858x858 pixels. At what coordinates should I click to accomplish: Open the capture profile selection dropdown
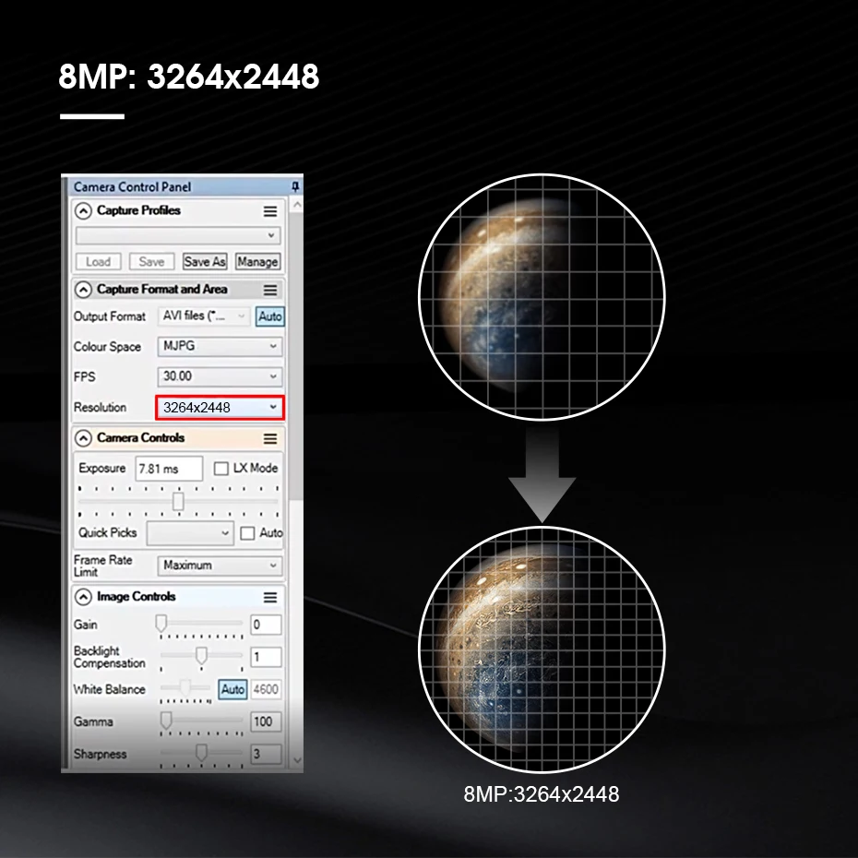tap(178, 235)
